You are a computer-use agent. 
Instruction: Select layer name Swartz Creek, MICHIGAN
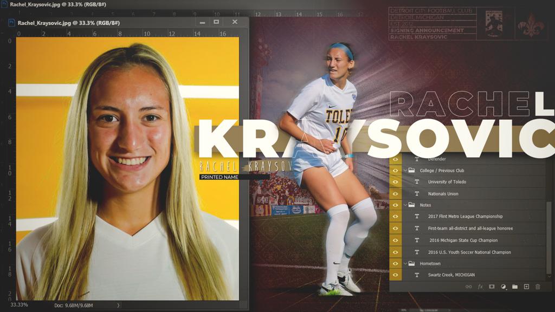coord(451,275)
